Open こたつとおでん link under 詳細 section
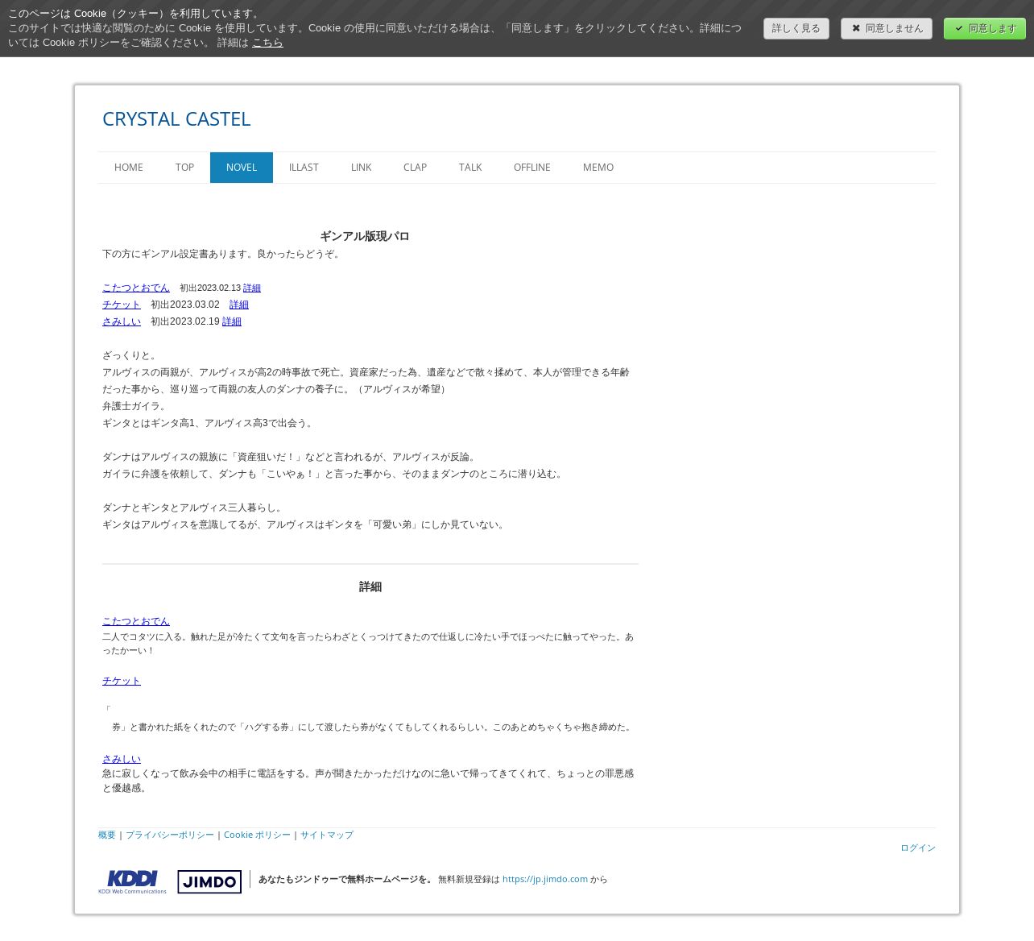Image resolution: width=1034 pixels, height=941 pixels. click(x=136, y=621)
